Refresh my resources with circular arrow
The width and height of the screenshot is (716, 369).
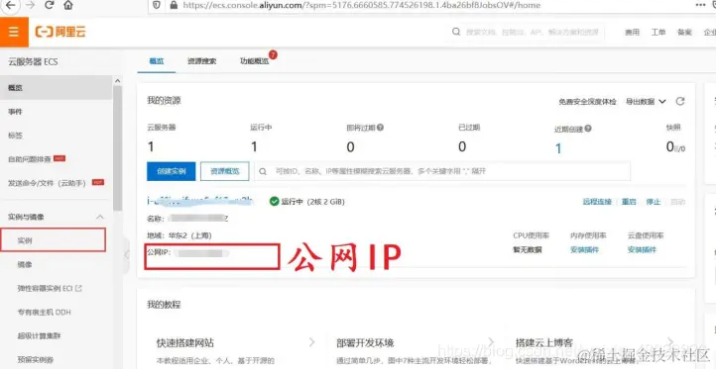click(680, 101)
